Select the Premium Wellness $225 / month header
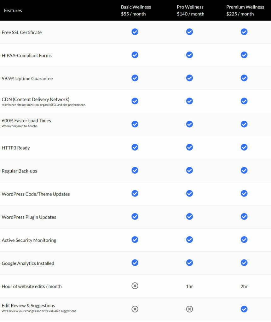 245,10
